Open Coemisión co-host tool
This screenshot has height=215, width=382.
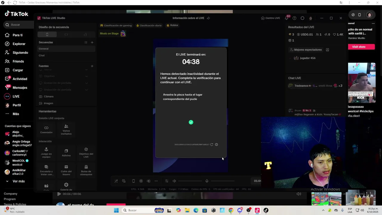coord(46,130)
